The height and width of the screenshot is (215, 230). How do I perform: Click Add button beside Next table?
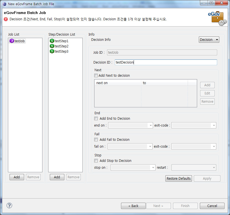[207, 85]
